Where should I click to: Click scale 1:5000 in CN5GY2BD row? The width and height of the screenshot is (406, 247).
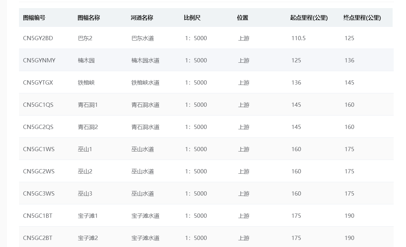coord(196,38)
